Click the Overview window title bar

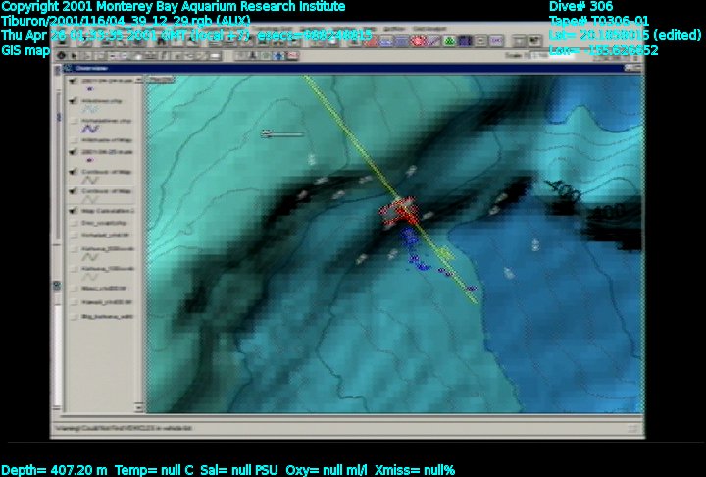[x=343, y=68]
